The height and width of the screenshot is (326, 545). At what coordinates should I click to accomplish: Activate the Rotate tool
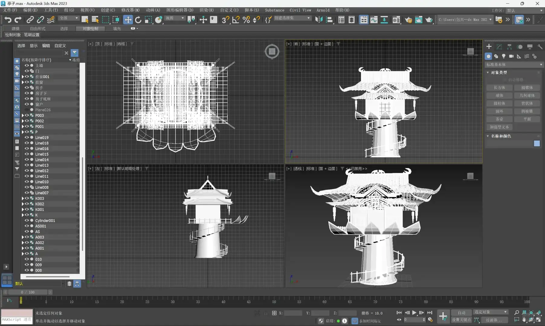coord(138,20)
